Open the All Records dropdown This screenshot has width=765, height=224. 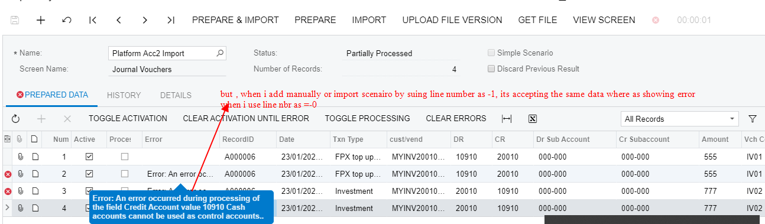680,119
